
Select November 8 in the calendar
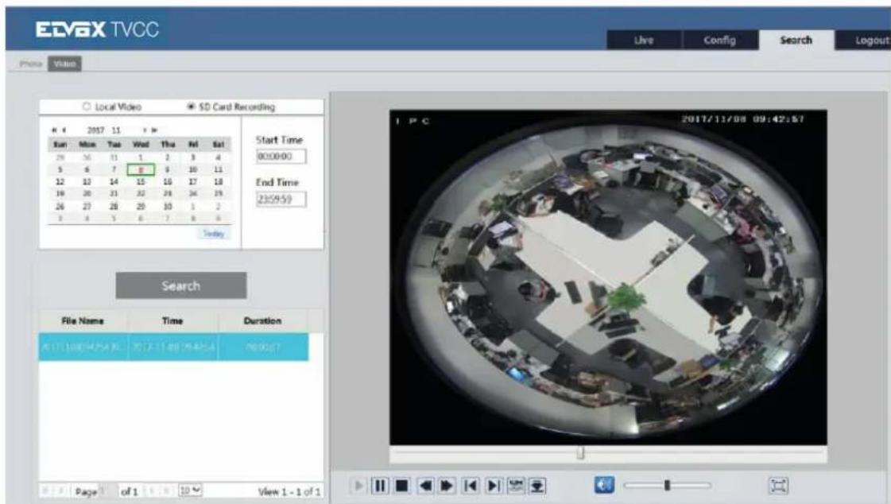pyautogui.click(x=141, y=169)
